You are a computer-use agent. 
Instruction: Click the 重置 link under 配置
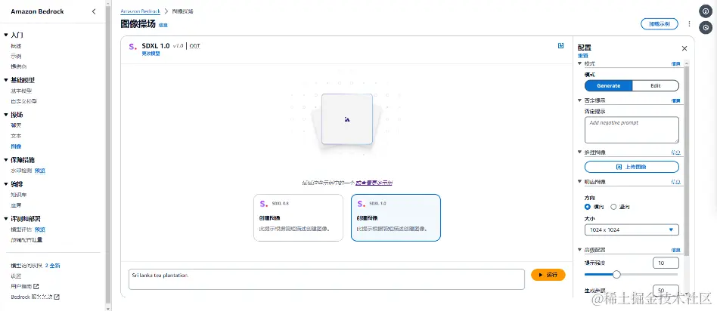(x=583, y=56)
